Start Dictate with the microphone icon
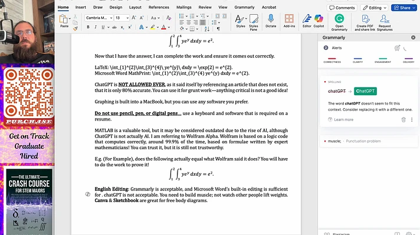The image size is (420, 235). (271, 21)
